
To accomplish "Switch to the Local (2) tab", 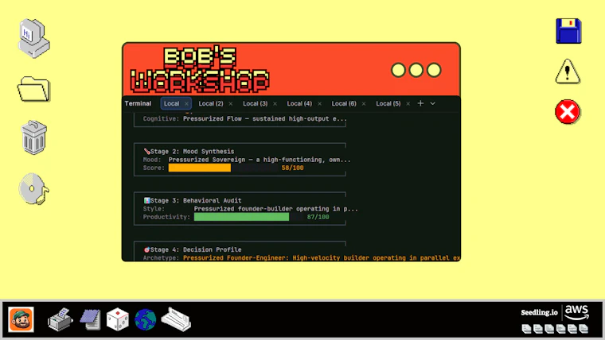I will pyautogui.click(x=211, y=103).
